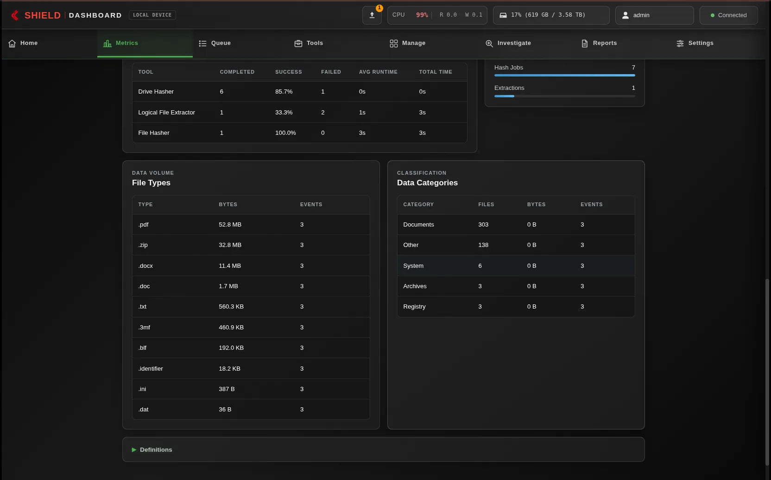Select the Archives category row
The image size is (771, 480).
coord(516,286)
